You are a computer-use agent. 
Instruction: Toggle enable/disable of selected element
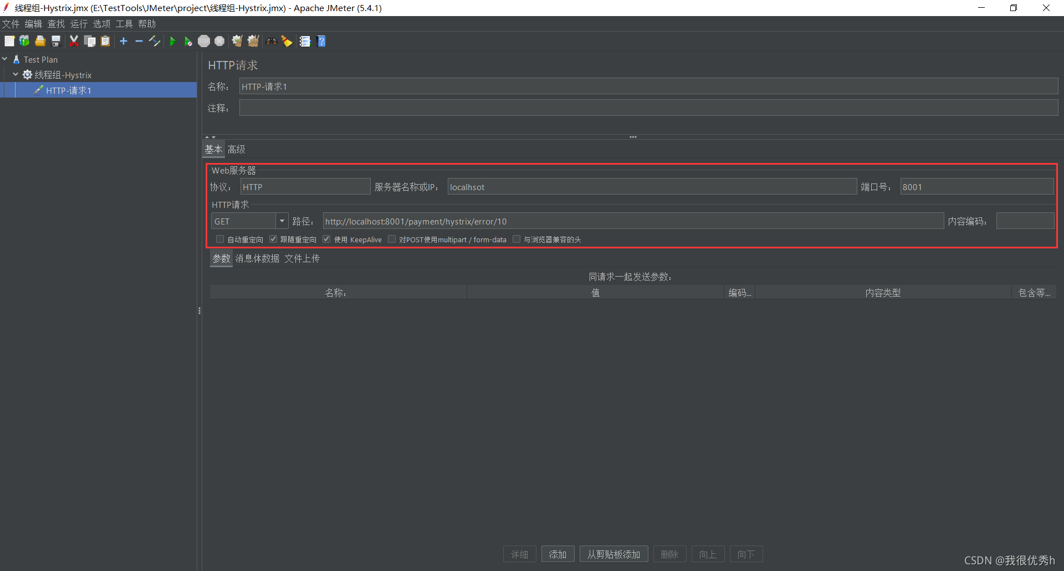(155, 41)
